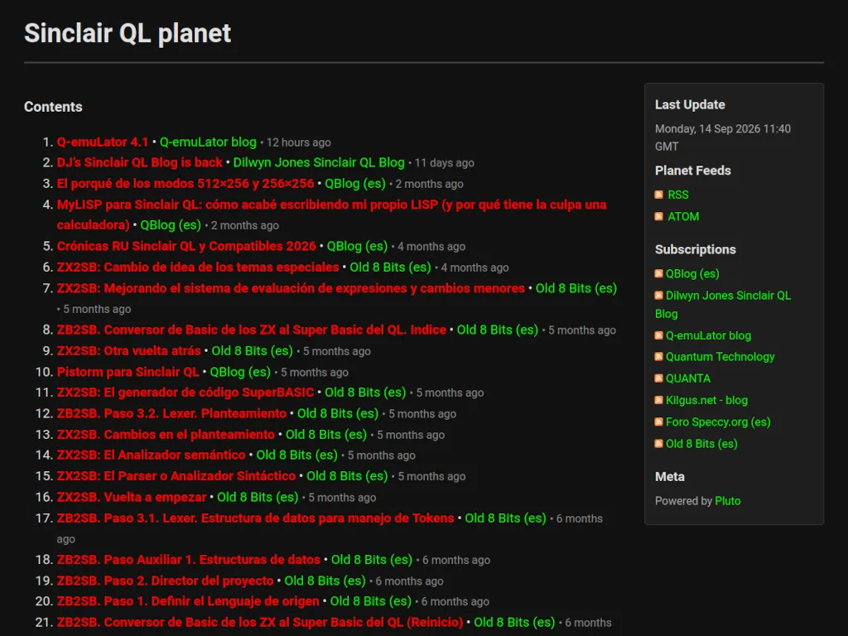The width and height of the screenshot is (848, 636).
Task: Open ZX2SB. Cambios en el planteamiento
Action: [x=166, y=435]
